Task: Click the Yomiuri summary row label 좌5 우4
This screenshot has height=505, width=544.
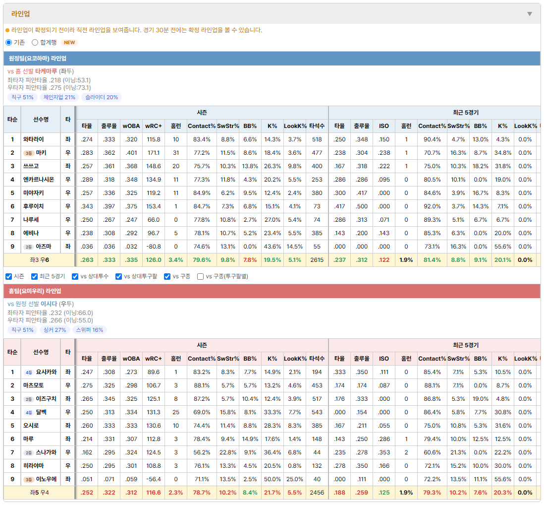Action: pyautogui.click(x=39, y=493)
